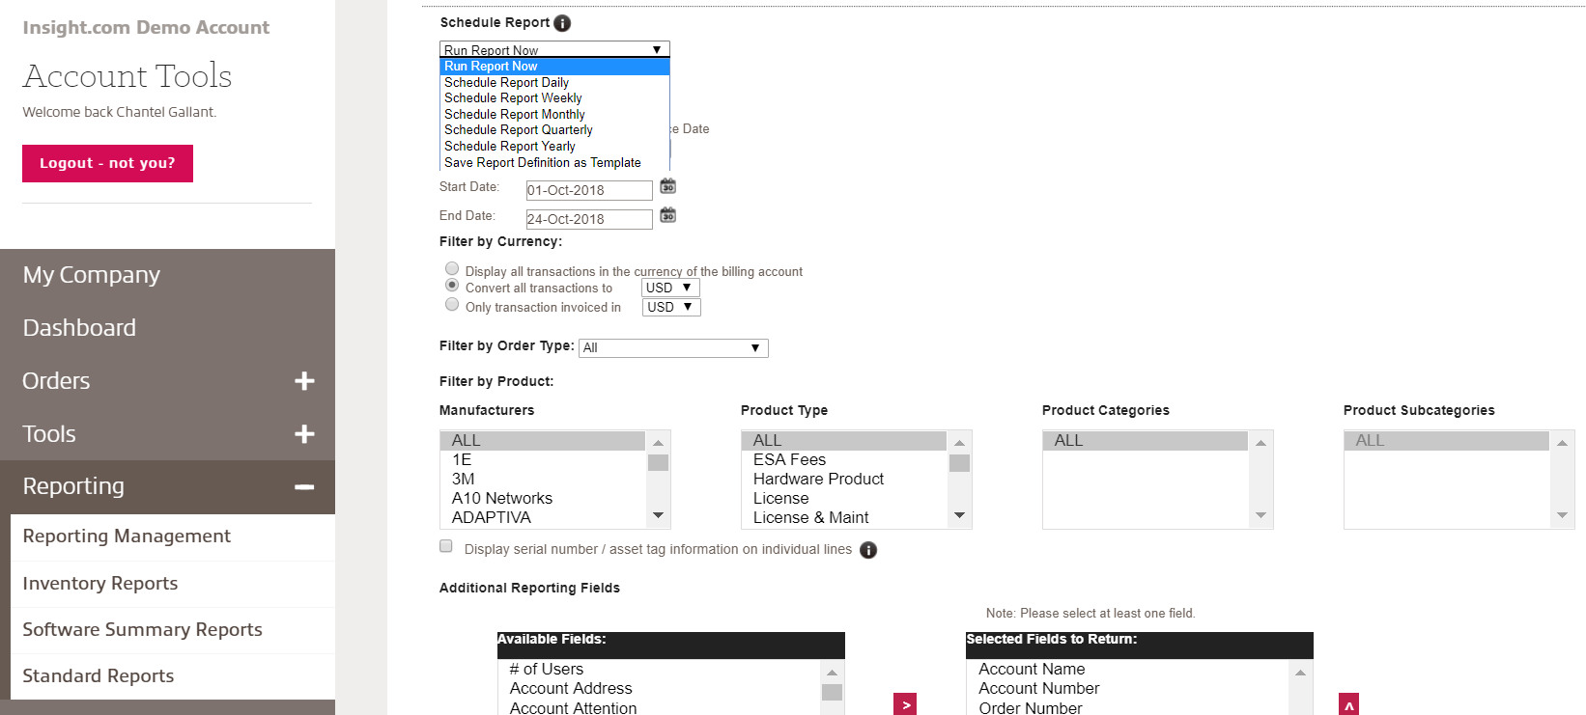Click the Schedule Report info icon

click(x=562, y=23)
